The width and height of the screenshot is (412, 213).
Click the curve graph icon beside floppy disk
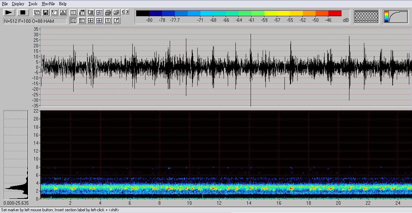click(x=54, y=13)
